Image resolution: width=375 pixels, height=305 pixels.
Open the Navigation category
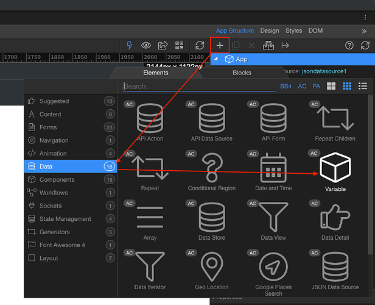[x=71, y=140]
